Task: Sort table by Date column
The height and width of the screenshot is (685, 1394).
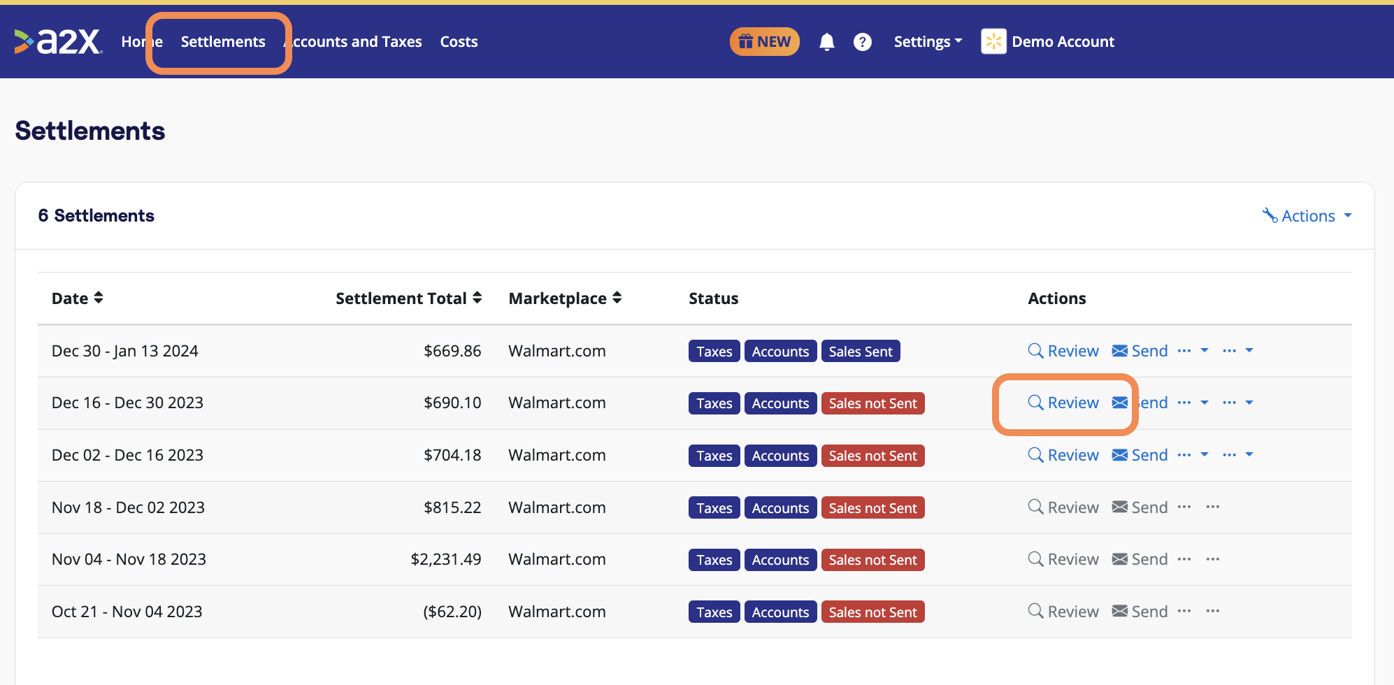Action: tap(77, 298)
